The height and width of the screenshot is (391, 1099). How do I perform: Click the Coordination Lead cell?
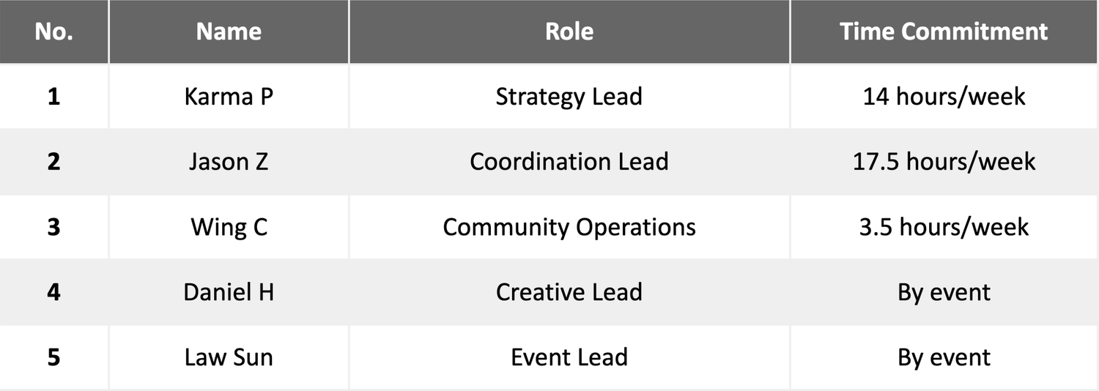[x=569, y=161]
